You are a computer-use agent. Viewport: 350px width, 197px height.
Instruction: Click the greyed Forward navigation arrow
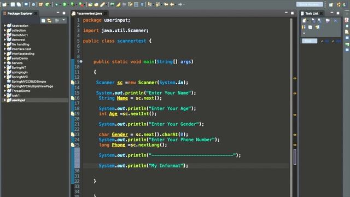coord(180,4)
